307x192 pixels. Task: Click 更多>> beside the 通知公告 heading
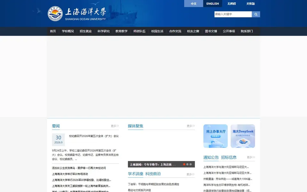(x=251, y=157)
